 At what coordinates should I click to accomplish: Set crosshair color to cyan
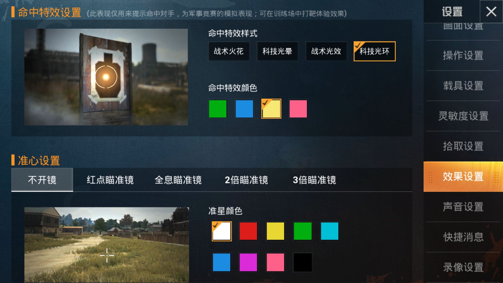tap(330, 231)
